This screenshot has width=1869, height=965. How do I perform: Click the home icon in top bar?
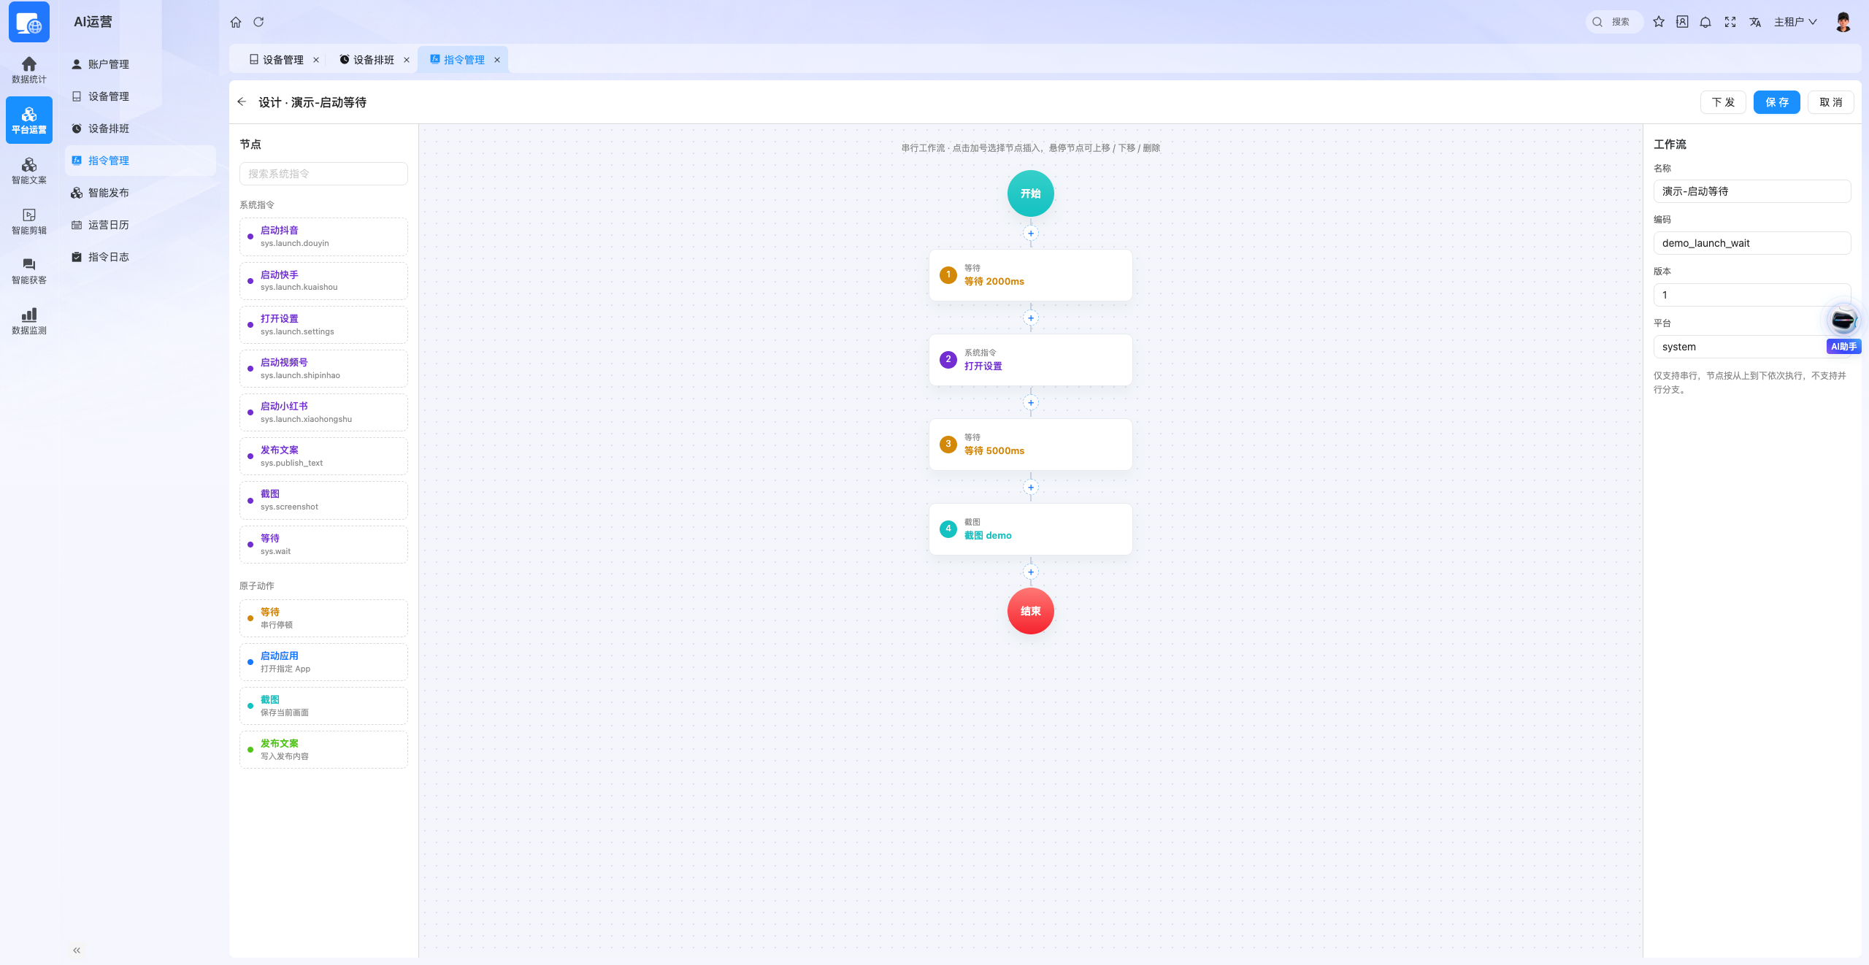236,22
